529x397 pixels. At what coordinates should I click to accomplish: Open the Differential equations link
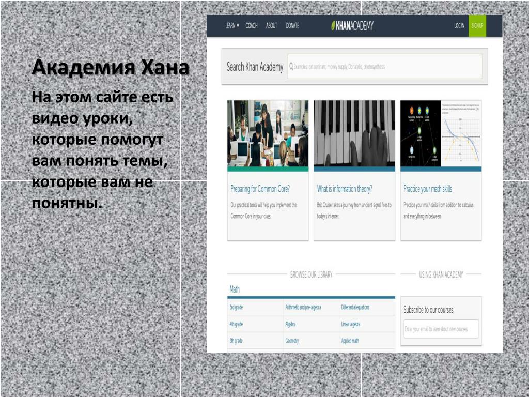[355, 307]
